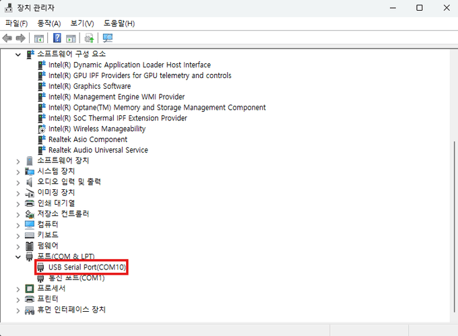Click the 펌웨어 chip icon

coord(30,246)
